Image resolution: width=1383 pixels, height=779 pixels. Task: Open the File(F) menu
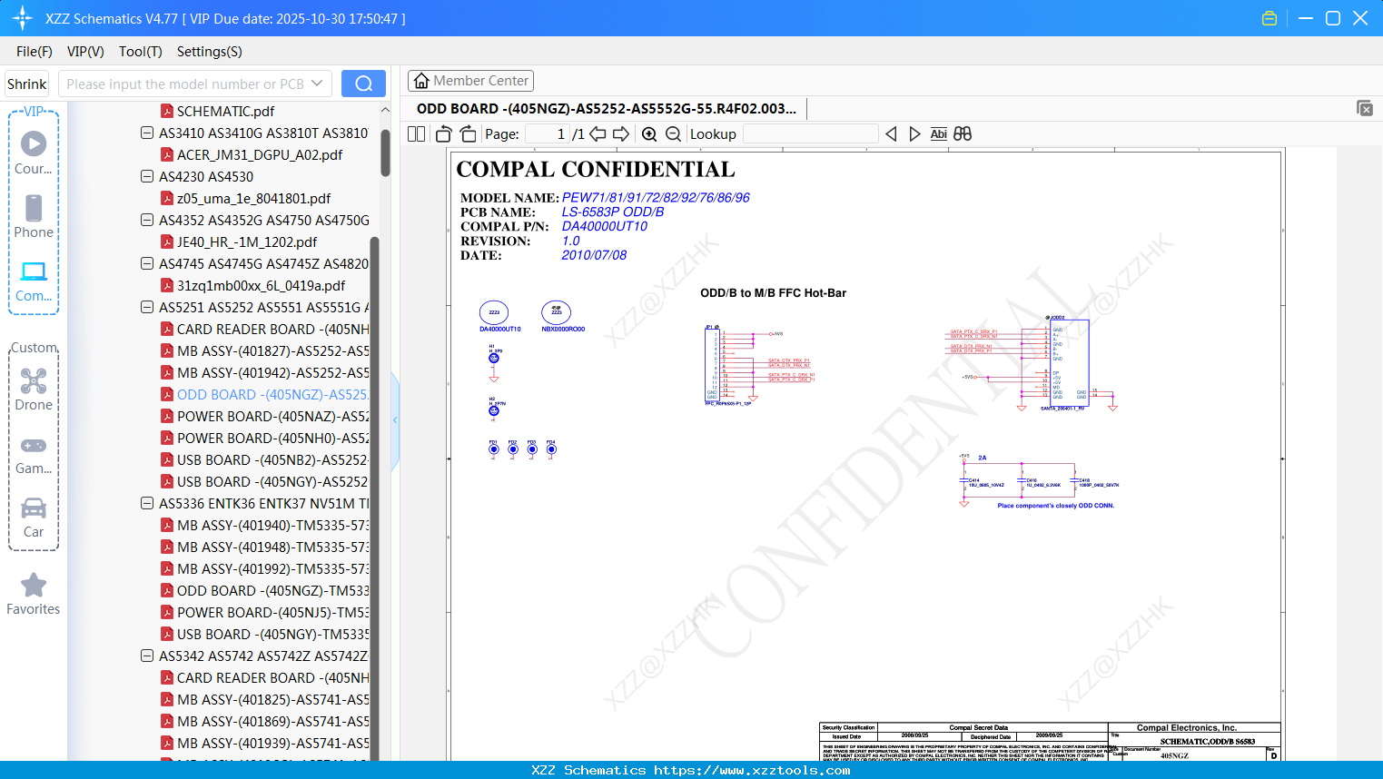pyautogui.click(x=35, y=52)
